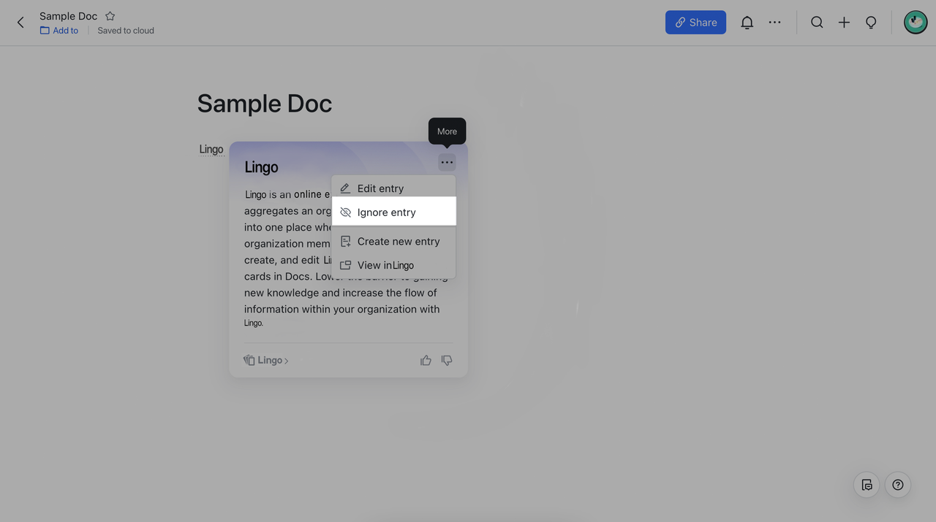Click the blue Share button
The height and width of the screenshot is (522, 936).
[x=695, y=23]
